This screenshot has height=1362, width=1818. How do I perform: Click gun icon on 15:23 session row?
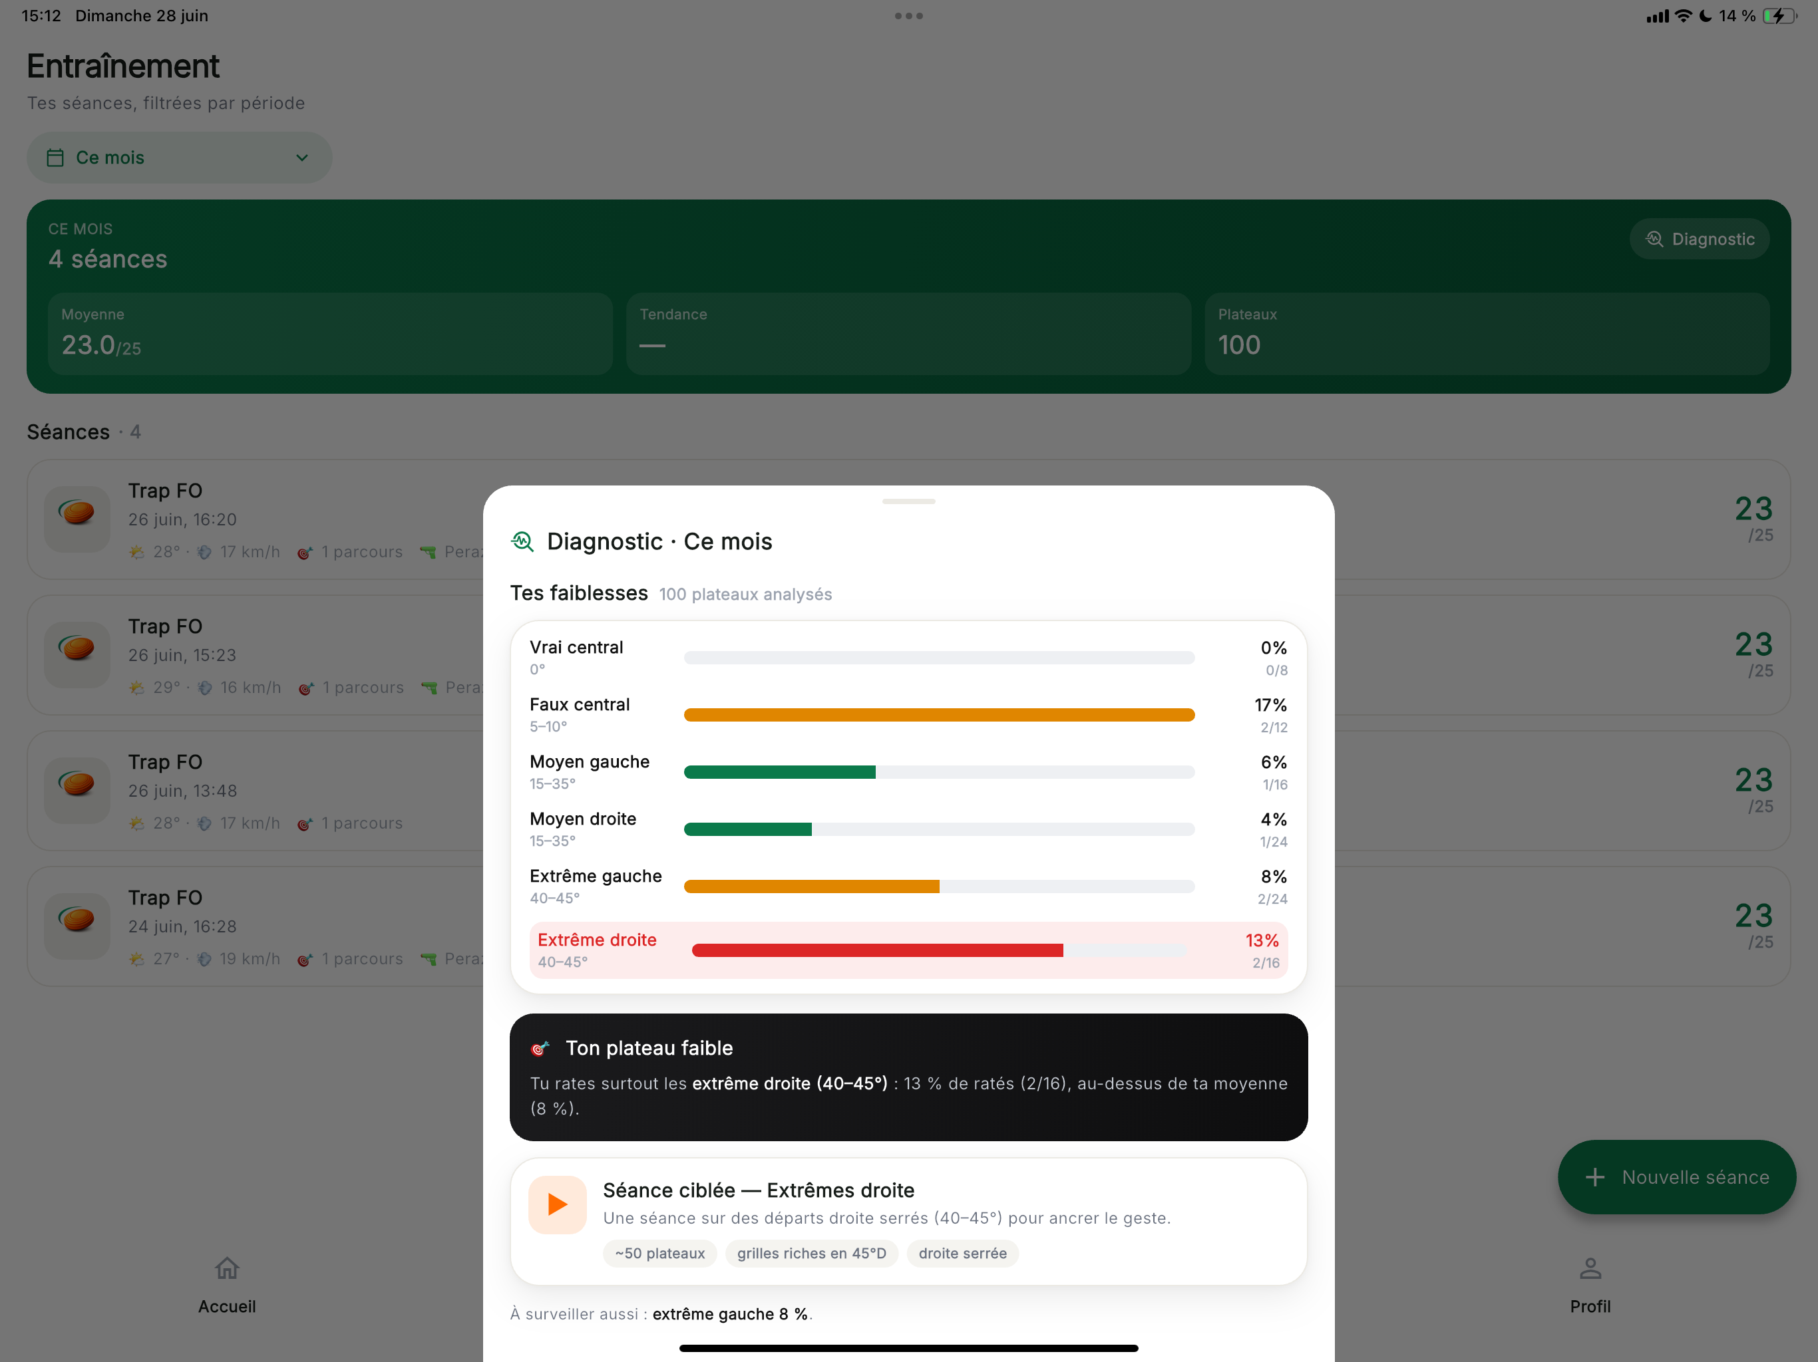coord(429,688)
